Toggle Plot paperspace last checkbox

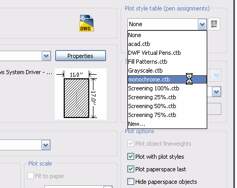(x=131, y=169)
